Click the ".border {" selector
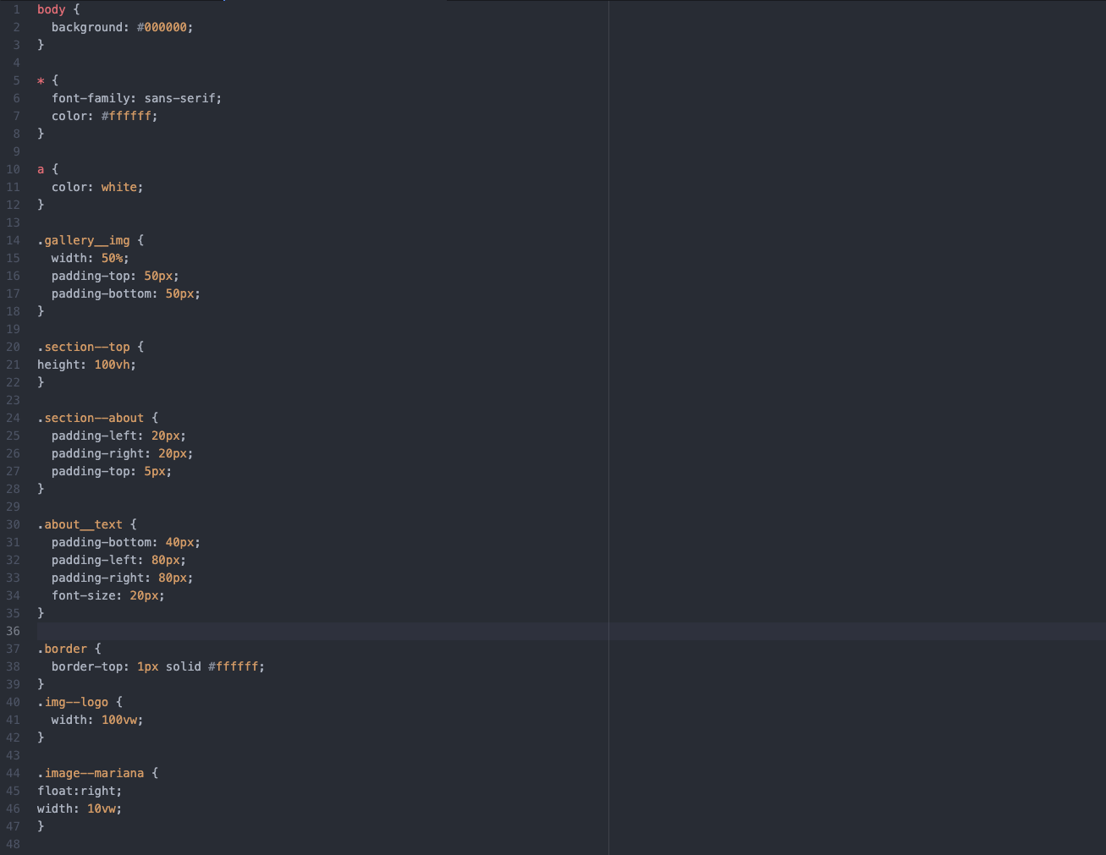This screenshot has width=1106, height=855. (x=69, y=649)
